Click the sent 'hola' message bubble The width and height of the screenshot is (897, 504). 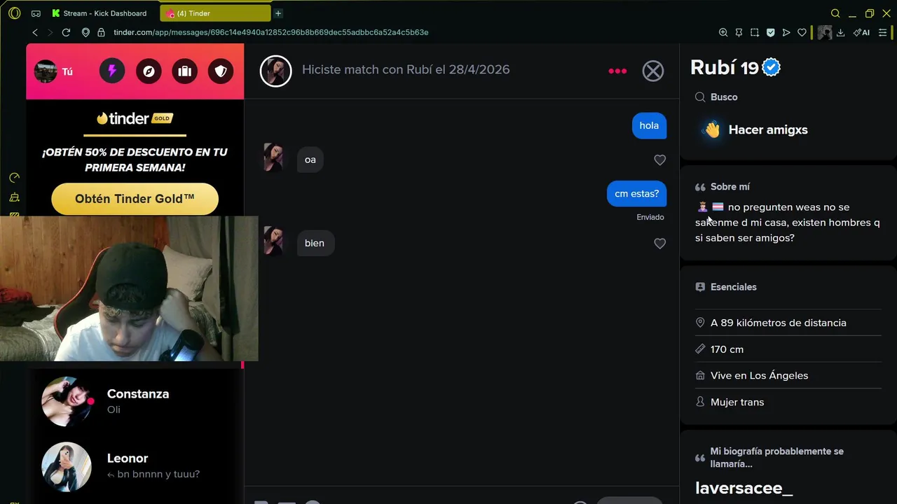click(649, 125)
